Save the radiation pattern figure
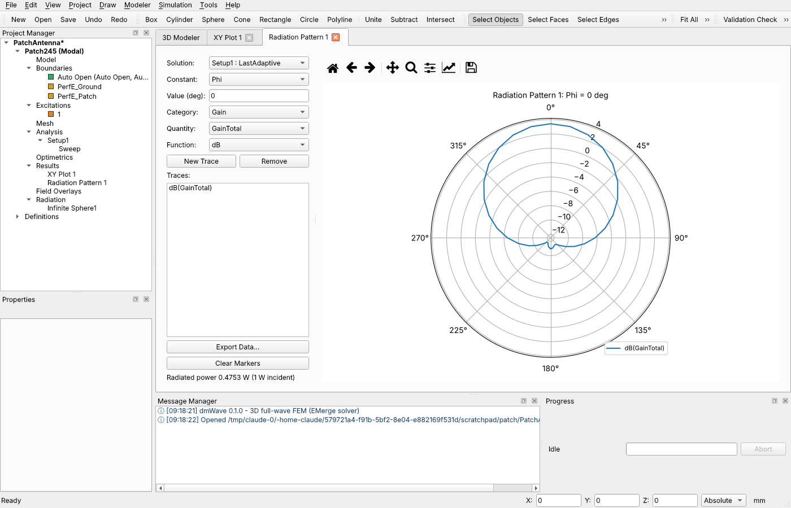This screenshot has height=508, width=791. (x=471, y=68)
